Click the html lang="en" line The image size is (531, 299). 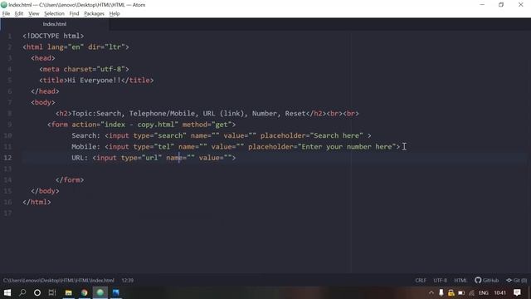[x=76, y=47]
